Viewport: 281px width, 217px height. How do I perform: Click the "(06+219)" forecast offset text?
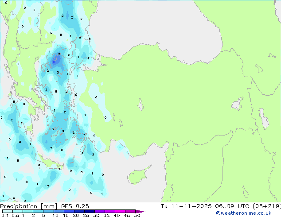click(x=267, y=206)
